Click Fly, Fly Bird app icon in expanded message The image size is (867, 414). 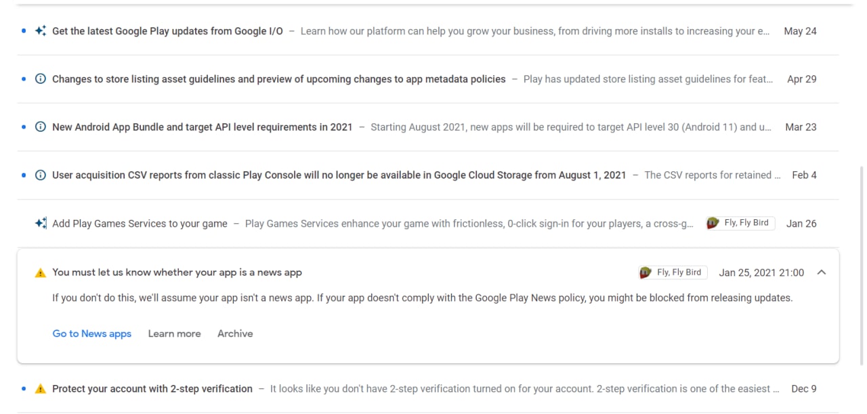646,273
